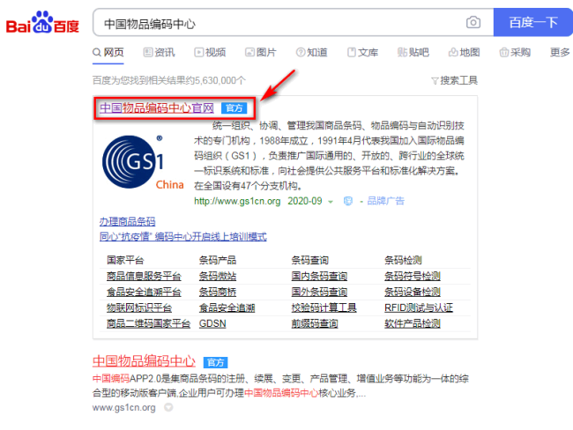Click the 国家平台 column header

[125, 260]
